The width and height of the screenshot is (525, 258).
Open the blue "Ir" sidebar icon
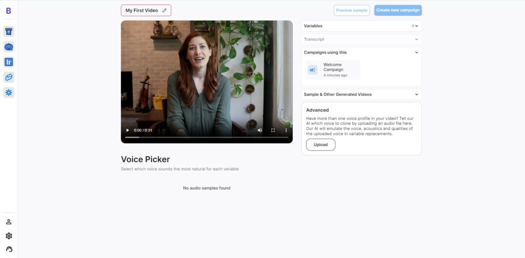pyautogui.click(x=9, y=62)
